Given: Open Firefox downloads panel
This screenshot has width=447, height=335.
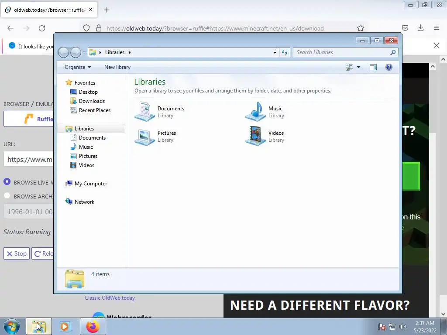Looking at the screenshot, I should coord(420,28).
